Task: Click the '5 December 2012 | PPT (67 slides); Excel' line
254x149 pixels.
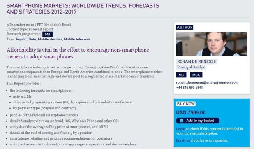Action: point(39,25)
